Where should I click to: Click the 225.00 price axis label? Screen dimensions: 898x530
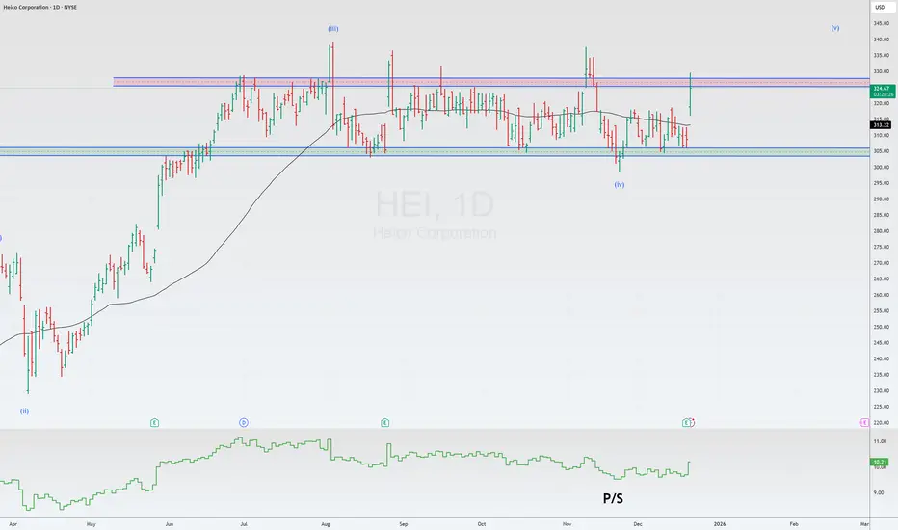(882, 407)
